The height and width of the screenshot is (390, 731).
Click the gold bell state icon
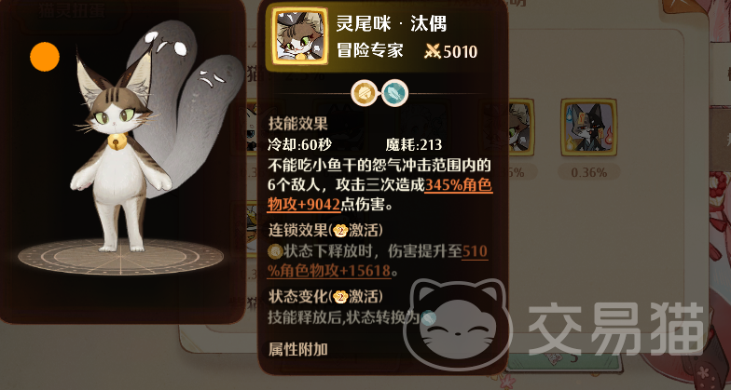click(365, 93)
